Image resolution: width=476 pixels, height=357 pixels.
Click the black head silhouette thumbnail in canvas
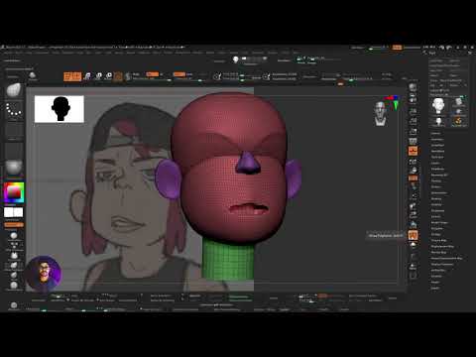coord(59,109)
